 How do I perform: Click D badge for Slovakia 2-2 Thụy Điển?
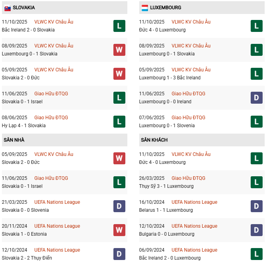119,254
